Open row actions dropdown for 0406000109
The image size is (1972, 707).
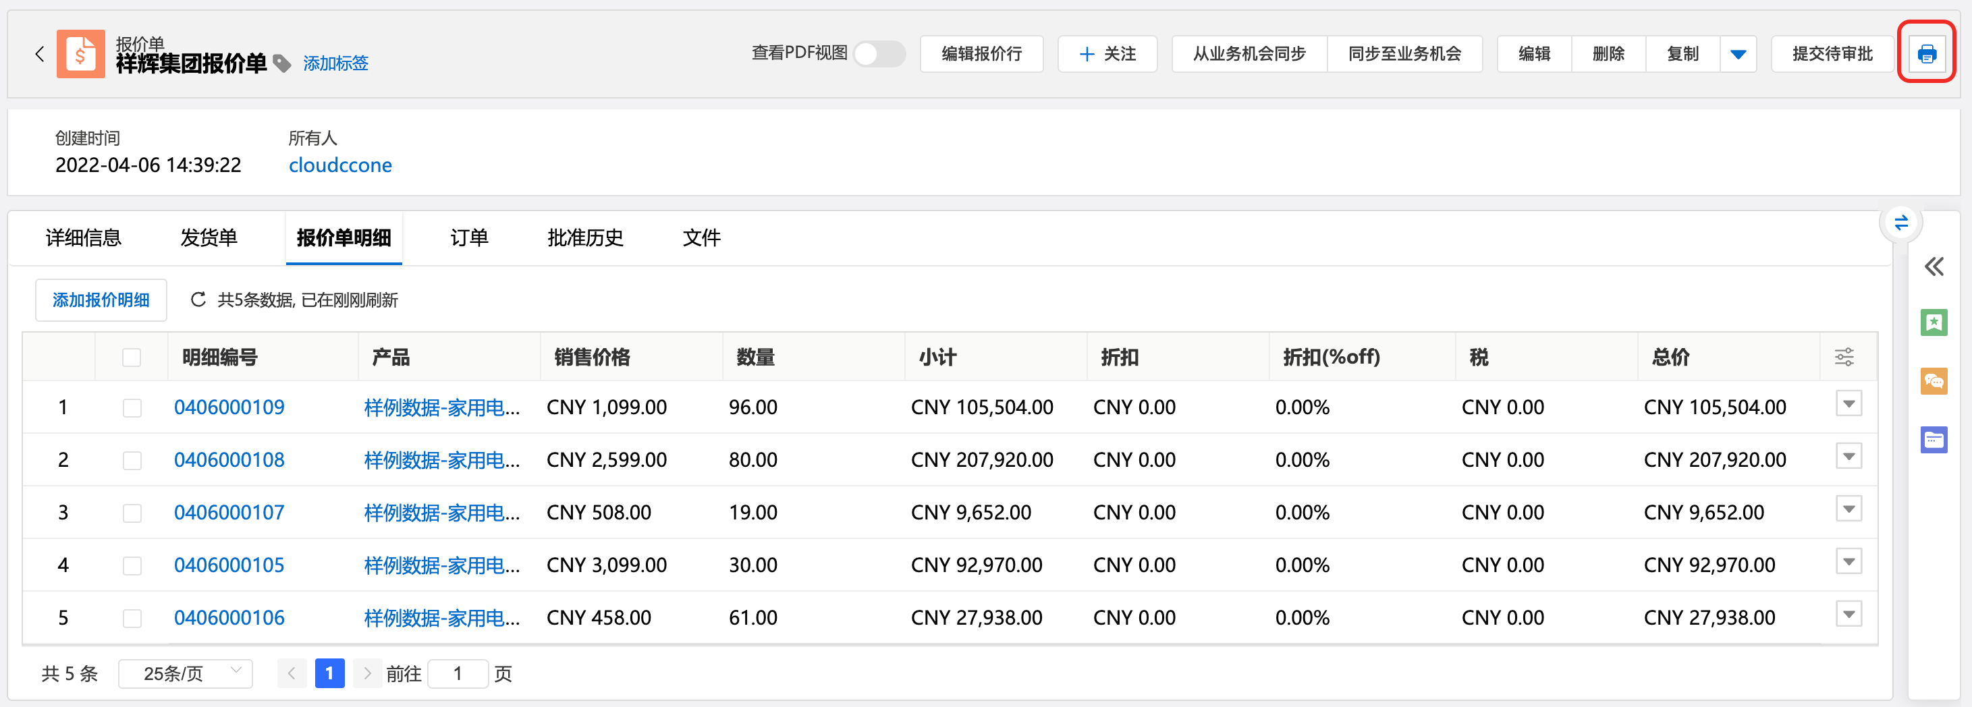(x=1848, y=404)
